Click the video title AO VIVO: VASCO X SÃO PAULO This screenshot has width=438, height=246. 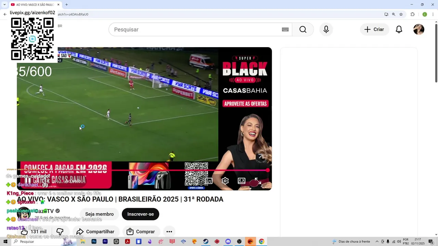120,199
